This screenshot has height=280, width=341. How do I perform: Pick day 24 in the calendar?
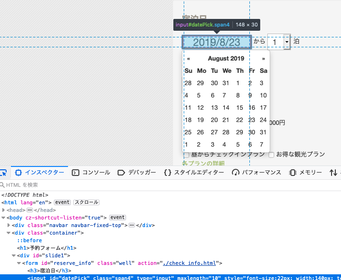click(x=263, y=120)
